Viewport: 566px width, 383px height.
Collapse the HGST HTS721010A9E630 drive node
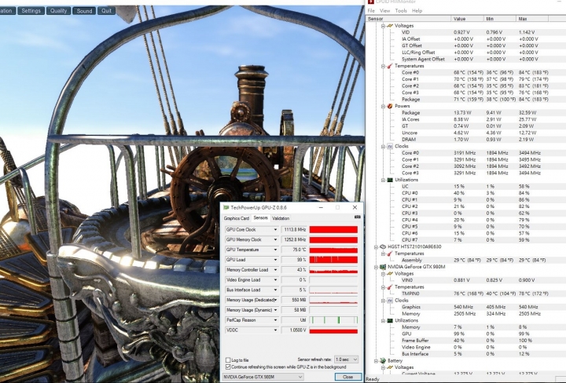[x=376, y=246]
